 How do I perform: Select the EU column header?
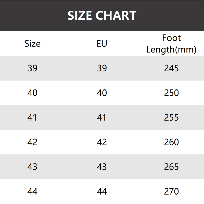[102, 43]
